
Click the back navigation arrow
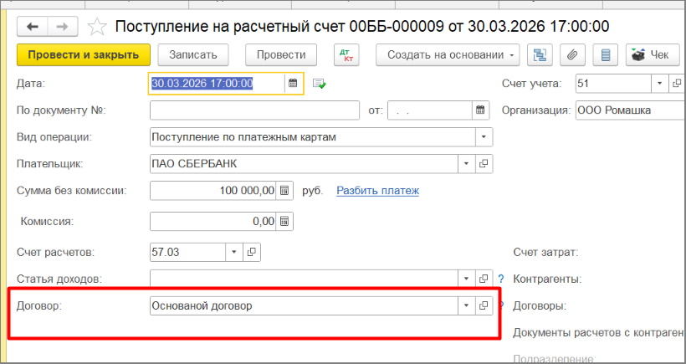pyautogui.click(x=34, y=27)
